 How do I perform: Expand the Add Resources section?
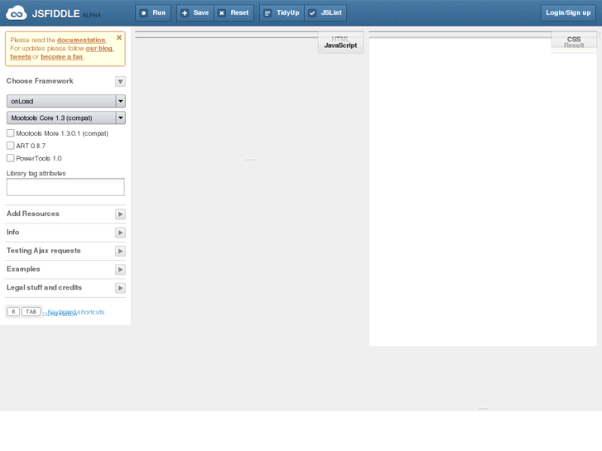(120, 214)
